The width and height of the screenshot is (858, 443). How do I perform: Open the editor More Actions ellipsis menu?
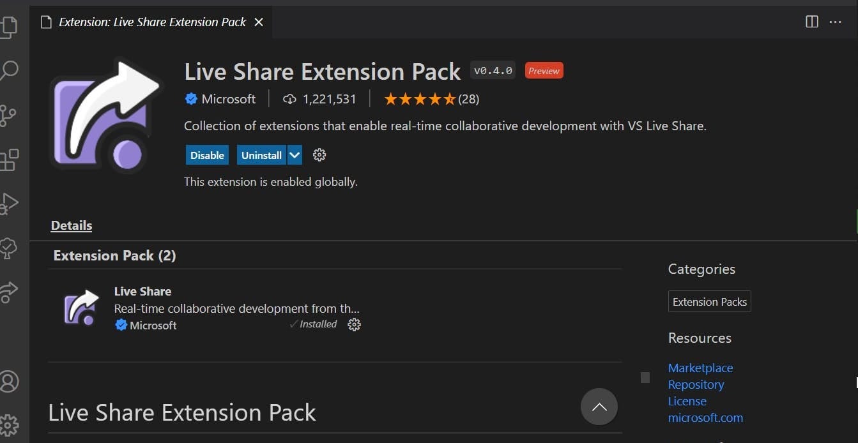point(835,22)
